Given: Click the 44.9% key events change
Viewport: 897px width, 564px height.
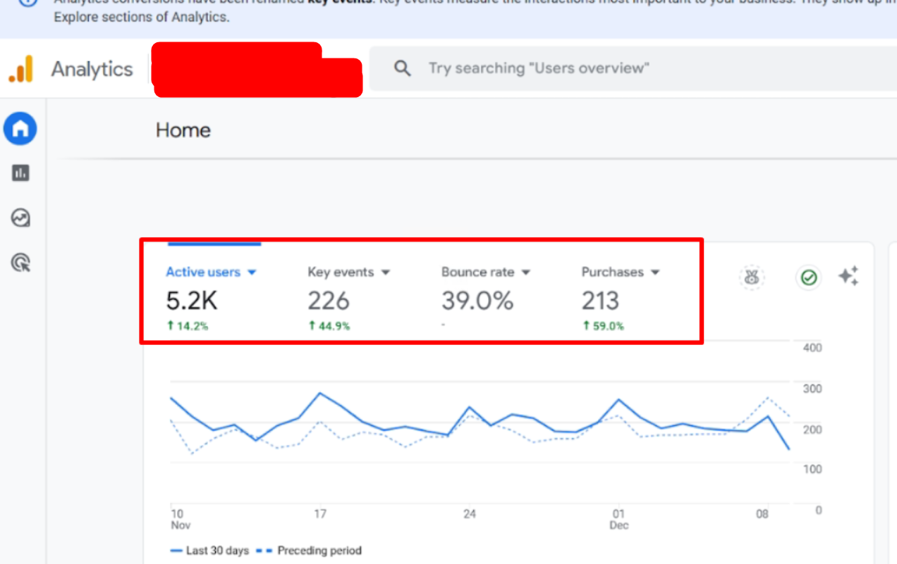Looking at the screenshot, I should click(329, 326).
